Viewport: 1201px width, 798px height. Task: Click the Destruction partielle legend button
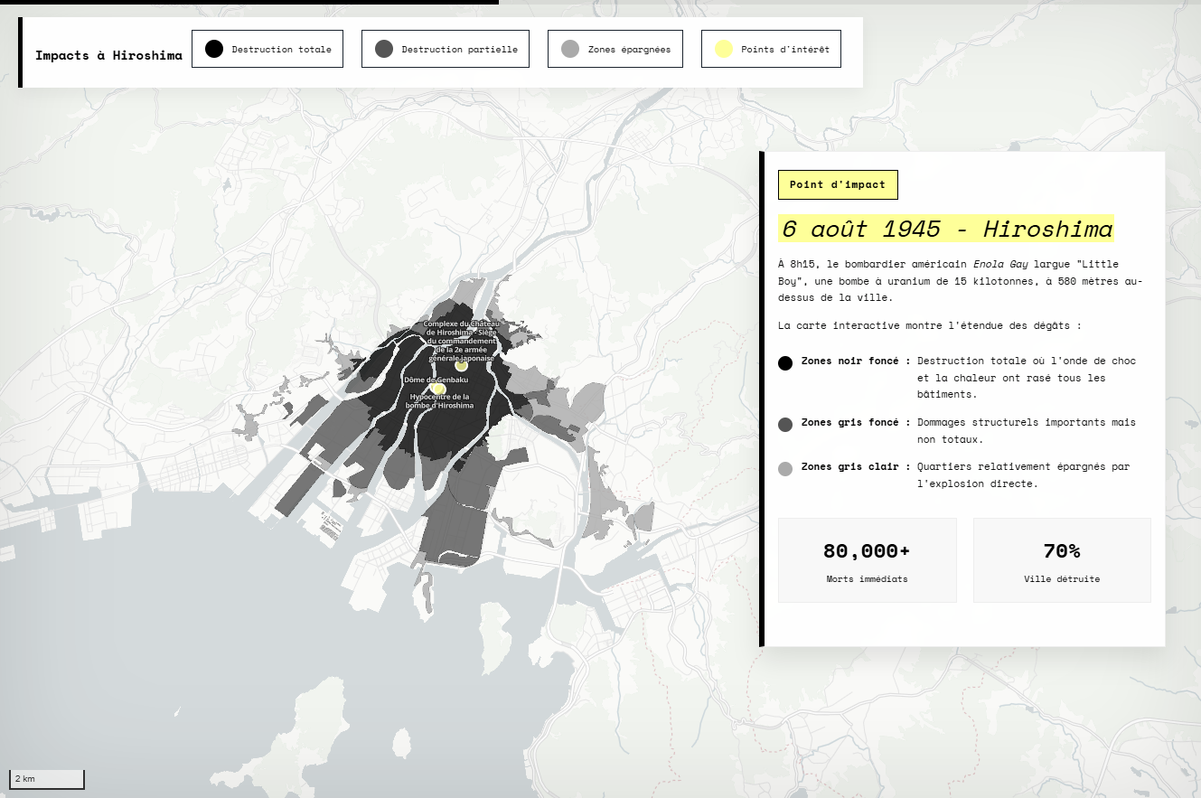[x=446, y=49]
